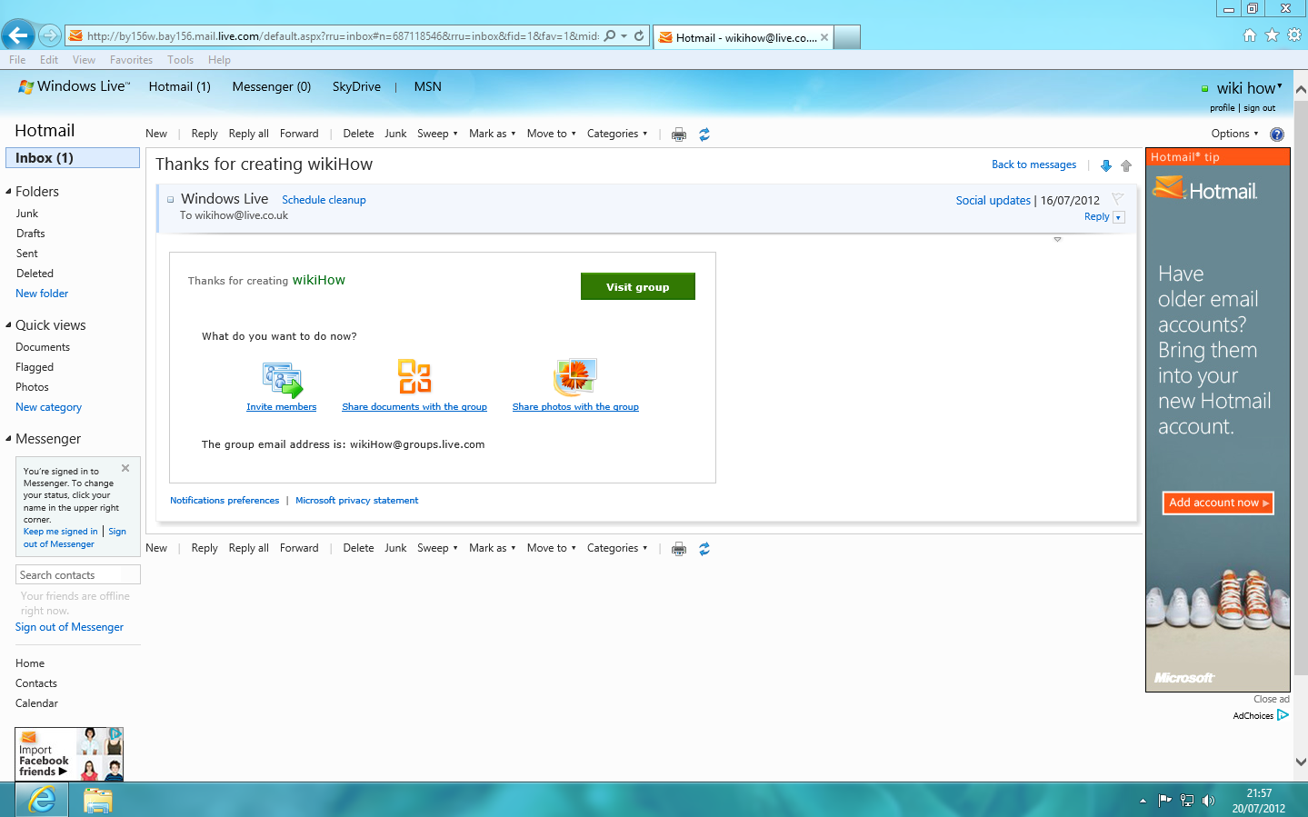This screenshot has width=1308, height=817.
Task: Click the page scrollbar down arrow
Action: (1301, 762)
